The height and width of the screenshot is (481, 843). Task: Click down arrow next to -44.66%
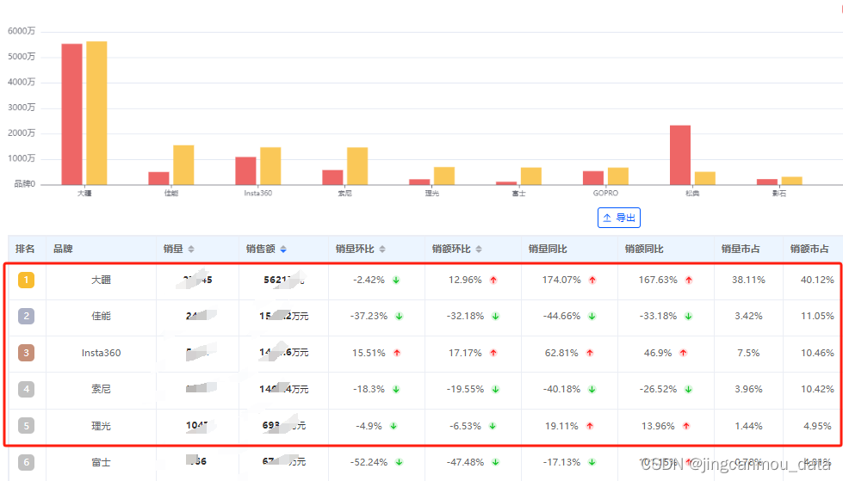pyautogui.click(x=592, y=316)
